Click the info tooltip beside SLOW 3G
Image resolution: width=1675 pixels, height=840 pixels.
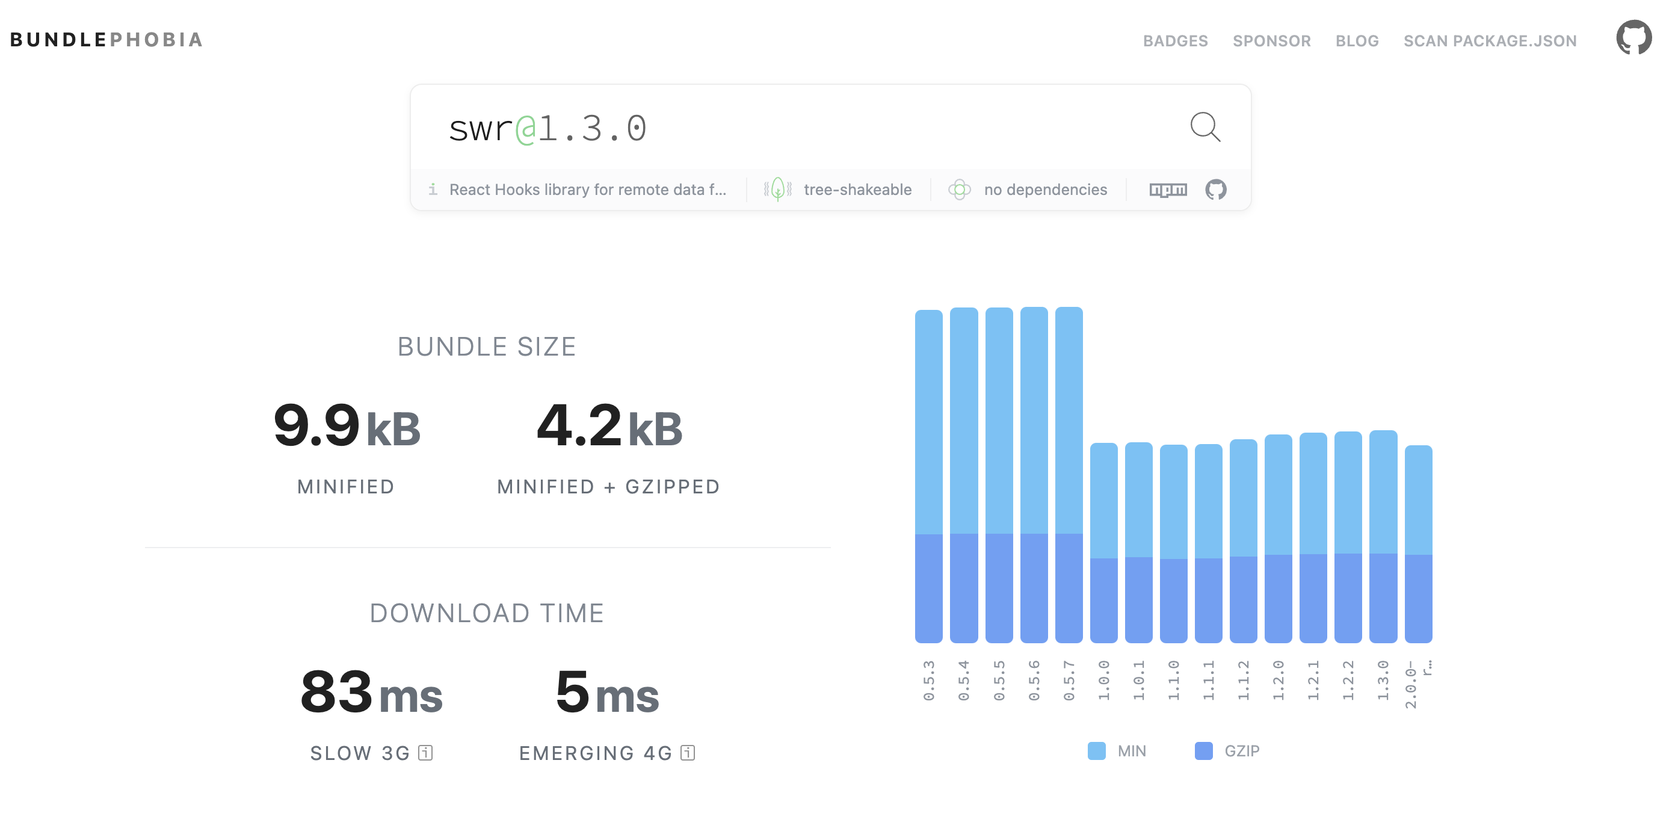point(425,753)
